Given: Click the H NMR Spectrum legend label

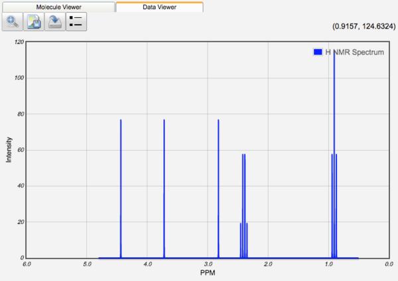Looking at the screenshot, I should click(x=354, y=52).
